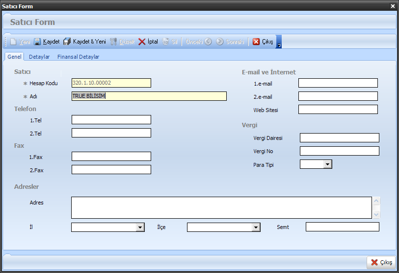The height and width of the screenshot is (273, 399).
Task: Click the Kaydet & Yeni toolbar icon
Action: tap(67, 42)
